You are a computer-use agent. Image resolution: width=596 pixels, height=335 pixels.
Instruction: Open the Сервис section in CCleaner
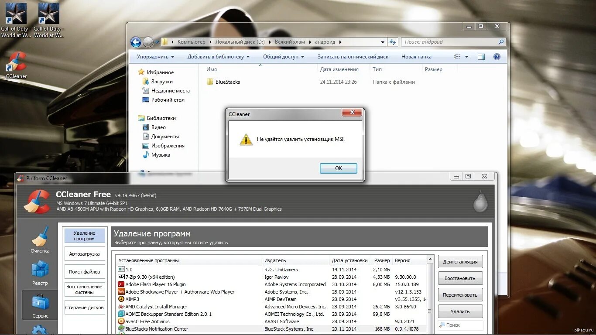pyautogui.click(x=40, y=305)
